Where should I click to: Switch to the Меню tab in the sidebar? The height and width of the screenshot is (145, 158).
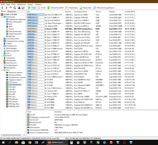[x=3, y=11]
